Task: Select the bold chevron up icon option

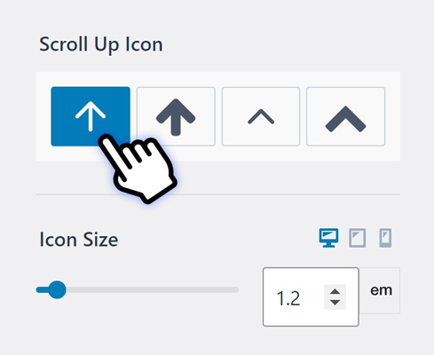Action: [x=345, y=116]
